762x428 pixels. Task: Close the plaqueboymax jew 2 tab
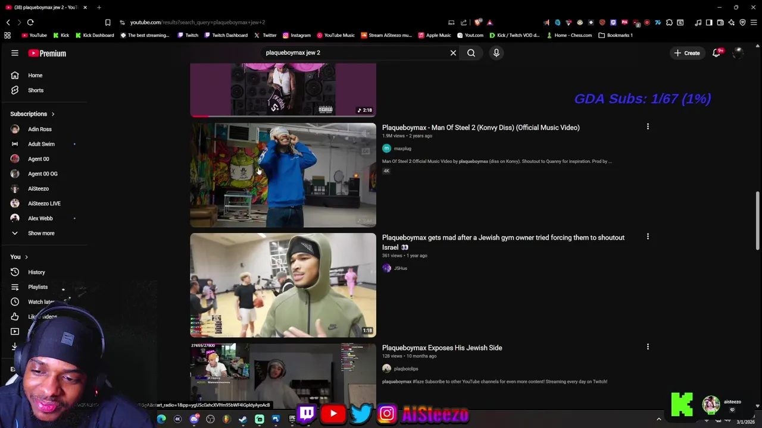85,7
